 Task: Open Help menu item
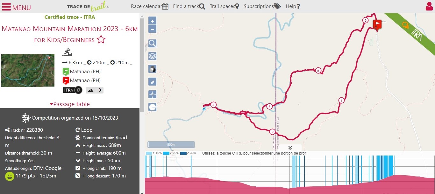tap(293, 6)
